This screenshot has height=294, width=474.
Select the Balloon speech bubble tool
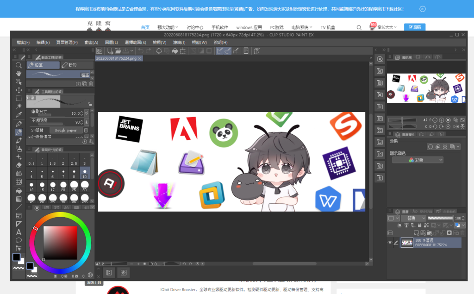19,240
